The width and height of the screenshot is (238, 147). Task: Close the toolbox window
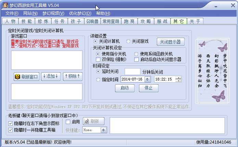tap(233, 5)
